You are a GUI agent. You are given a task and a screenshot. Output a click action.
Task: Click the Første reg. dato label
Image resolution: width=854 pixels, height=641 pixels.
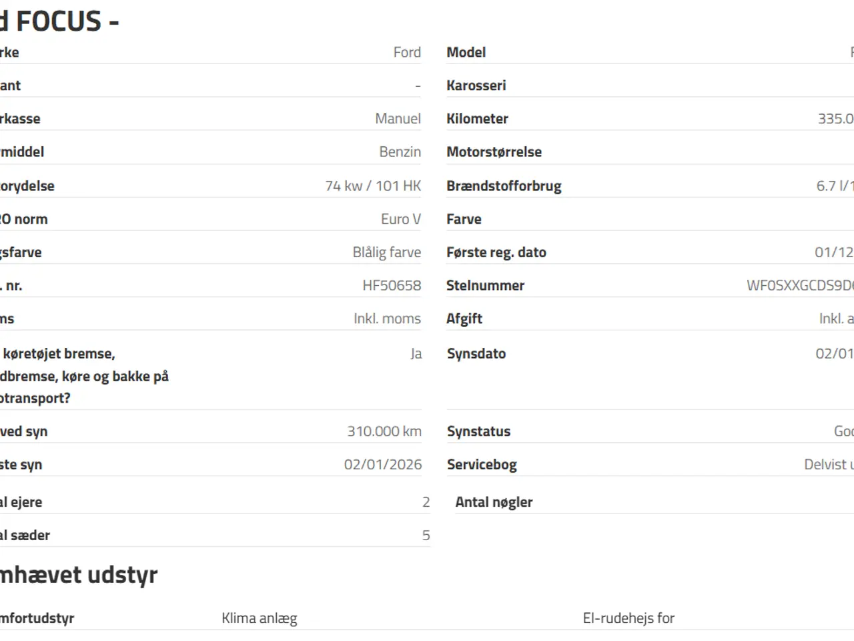pyautogui.click(x=496, y=252)
